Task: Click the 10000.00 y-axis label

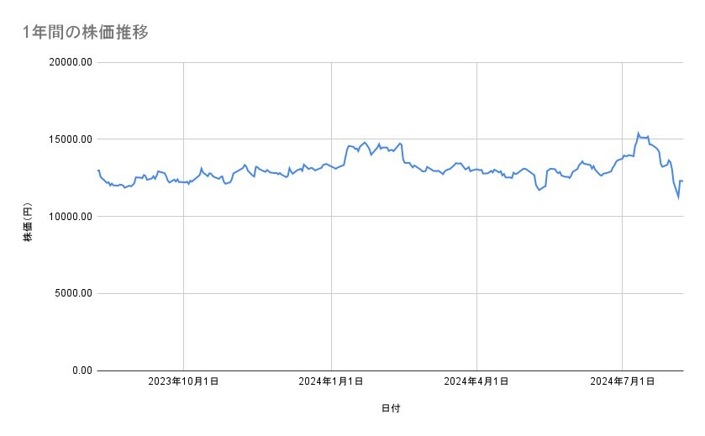Action: (x=70, y=217)
